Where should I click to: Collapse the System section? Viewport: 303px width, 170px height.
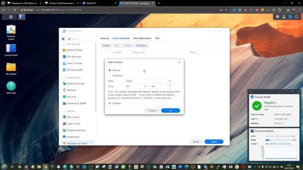click(64, 111)
